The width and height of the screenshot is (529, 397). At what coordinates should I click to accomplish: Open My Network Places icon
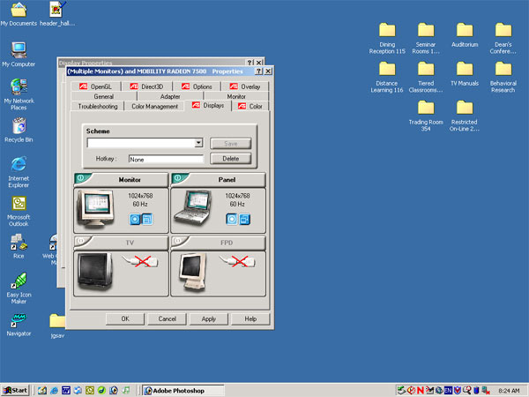point(19,94)
